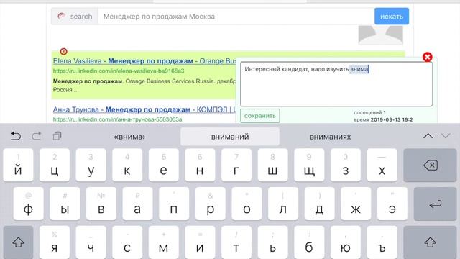Tap the щ key
This screenshot has width=460, height=259.
coord(309,165)
